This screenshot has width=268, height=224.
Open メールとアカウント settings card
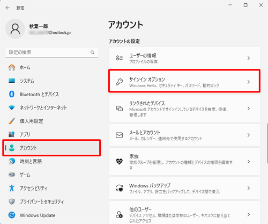[x=184, y=135]
